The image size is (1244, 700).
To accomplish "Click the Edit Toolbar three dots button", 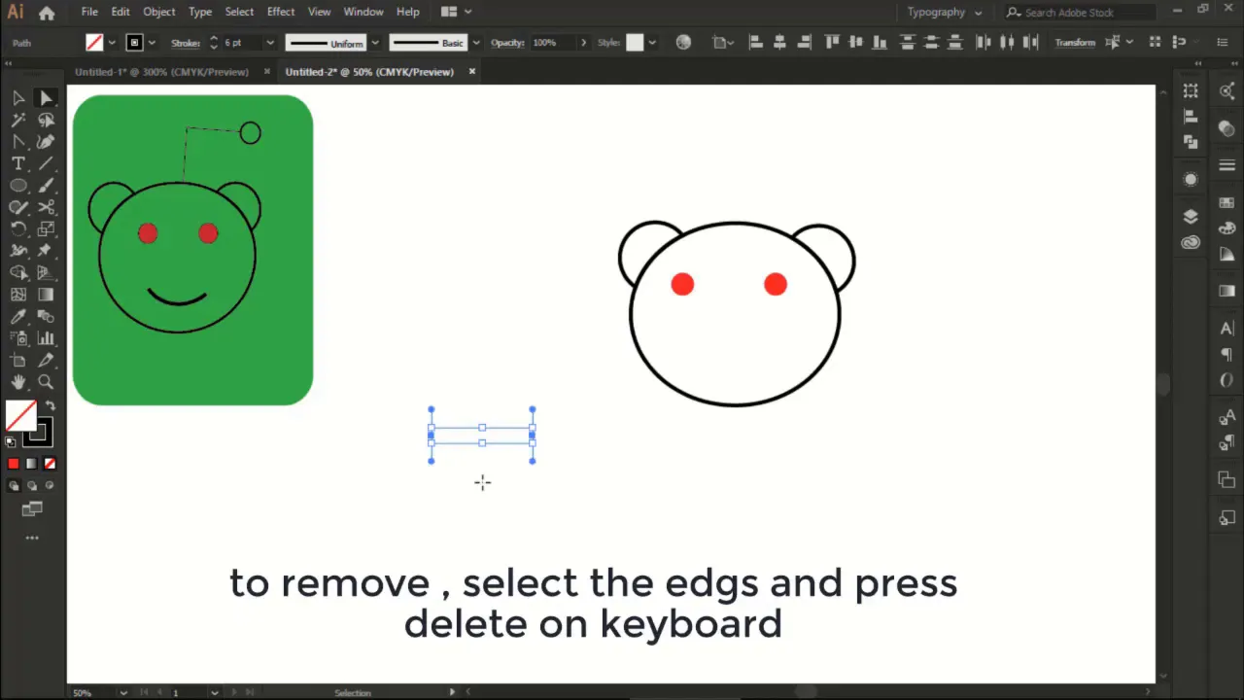I will coord(32,537).
